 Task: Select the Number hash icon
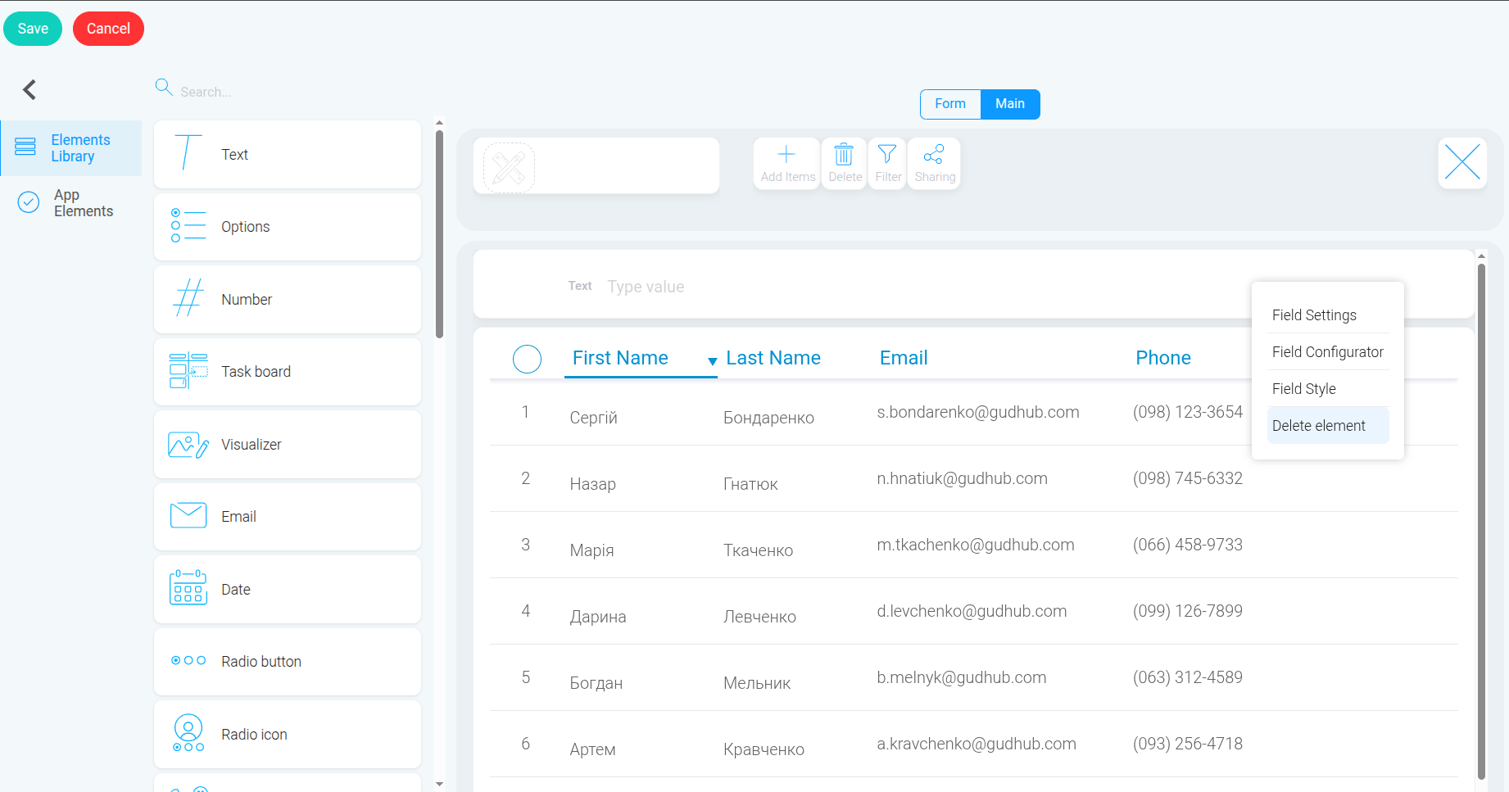(x=188, y=298)
